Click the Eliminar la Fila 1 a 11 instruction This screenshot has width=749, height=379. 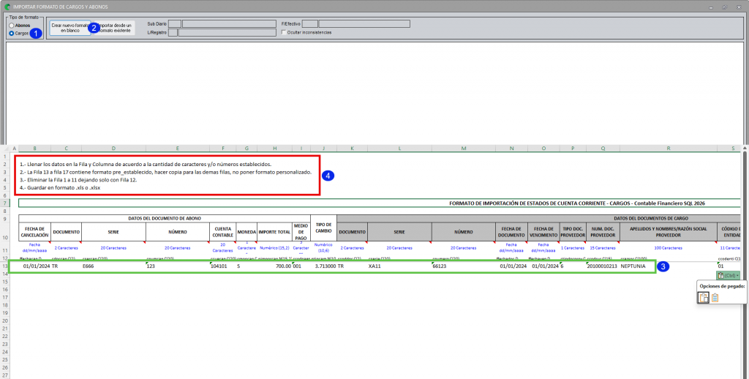coord(78,180)
